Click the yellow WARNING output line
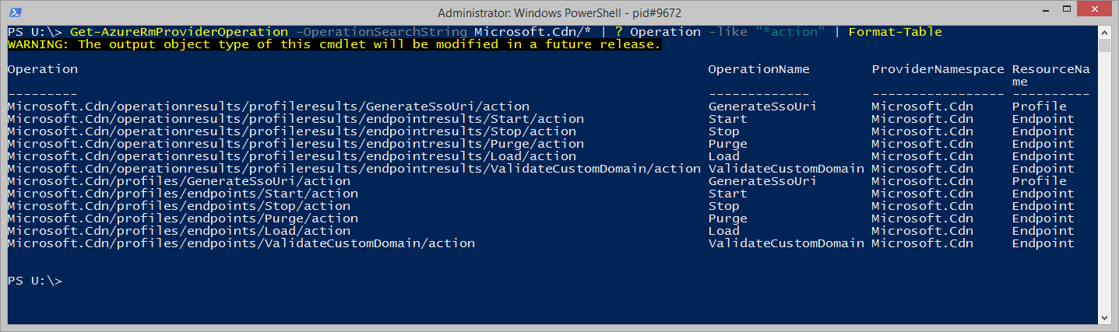Screen dimensions: 1119x332 (335, 44)
